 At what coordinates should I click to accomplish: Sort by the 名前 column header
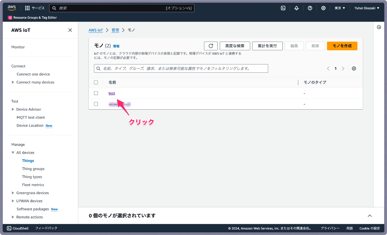(x=112, y=82)
